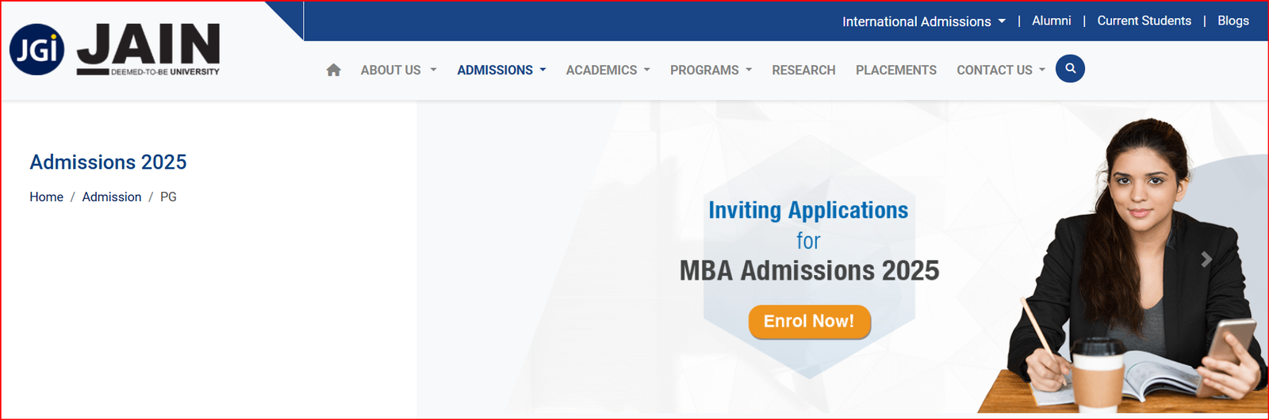The height and width of the screenshot is (420, 1269).
Task: Click the MBA Admissions 2025 banner text
Action: point(809,270)
